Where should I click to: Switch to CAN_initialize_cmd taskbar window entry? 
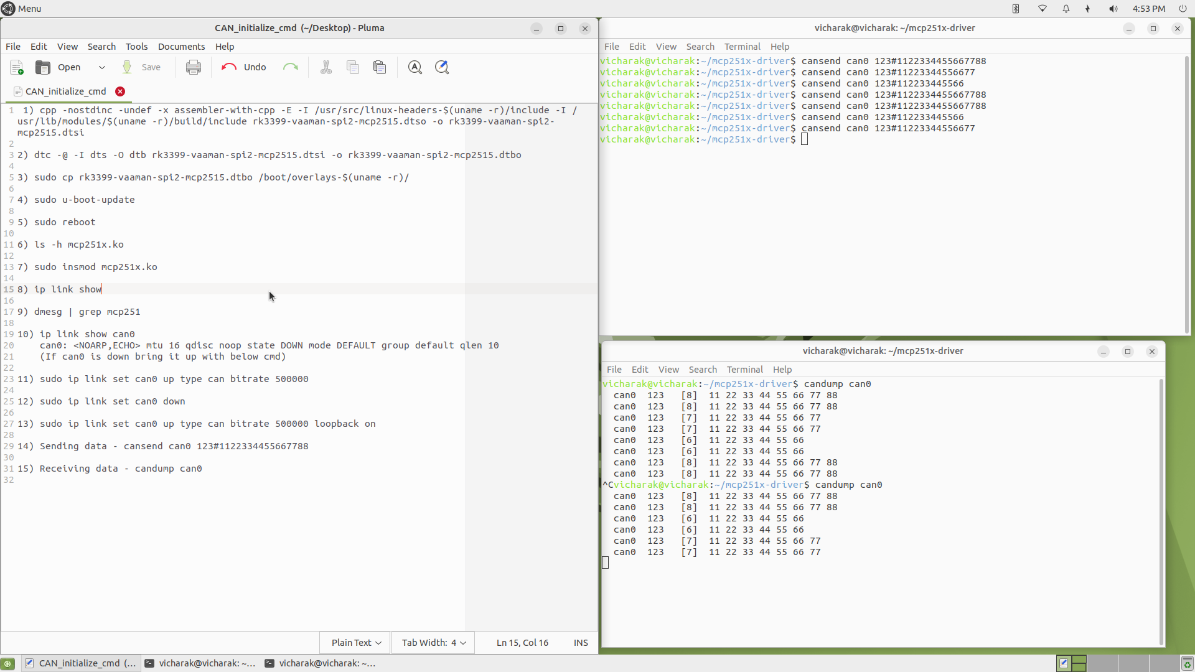(81, 663)
